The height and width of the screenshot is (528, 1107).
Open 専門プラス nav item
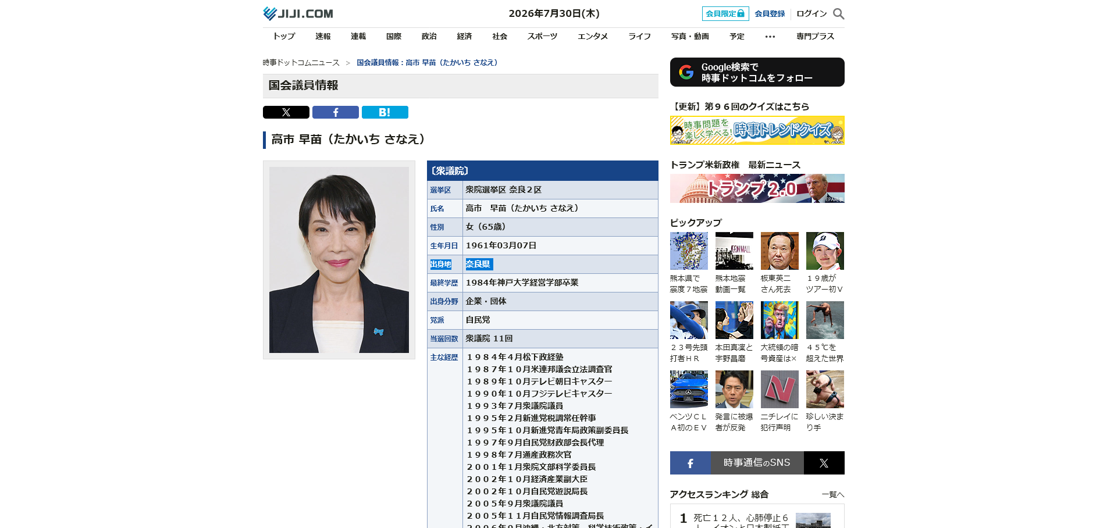tap(815, 36)
